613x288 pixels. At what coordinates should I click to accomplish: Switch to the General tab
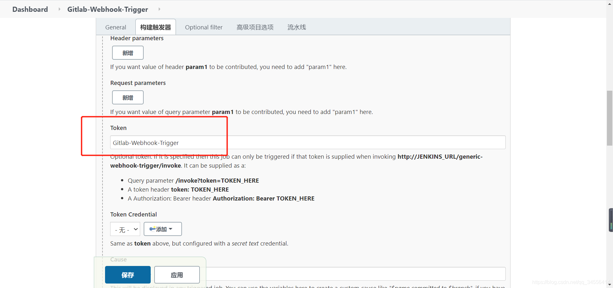click(x=116, y=27)
